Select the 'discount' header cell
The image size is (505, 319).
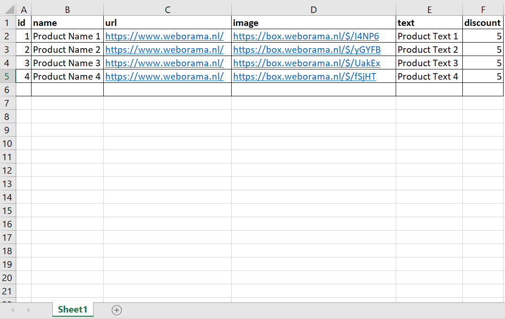(483, 23)
